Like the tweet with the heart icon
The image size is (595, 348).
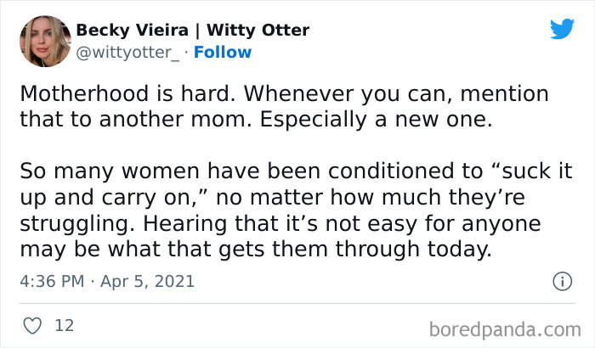pyautogui.click(x=33, y=325)
